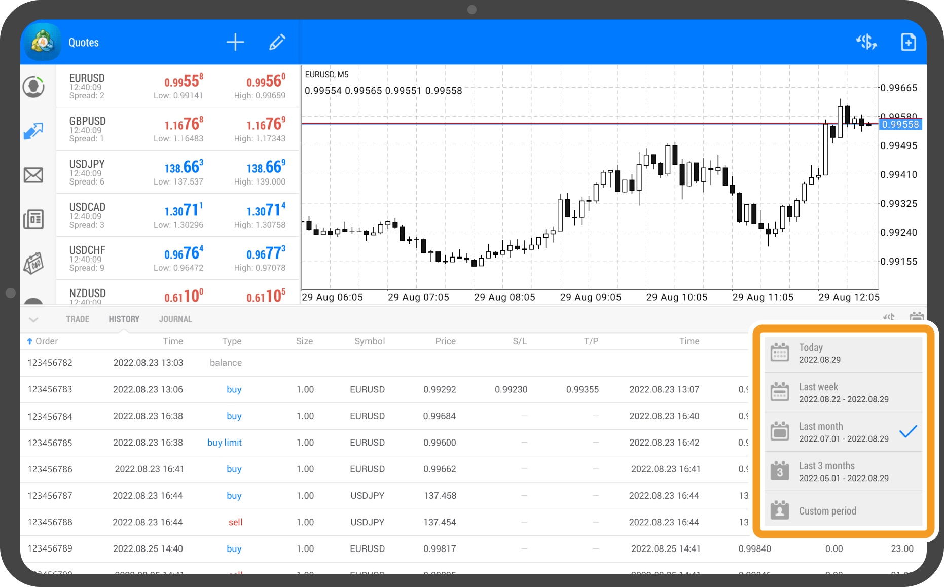Select the Today history period

pyautogui.click(x=843, y=352)
